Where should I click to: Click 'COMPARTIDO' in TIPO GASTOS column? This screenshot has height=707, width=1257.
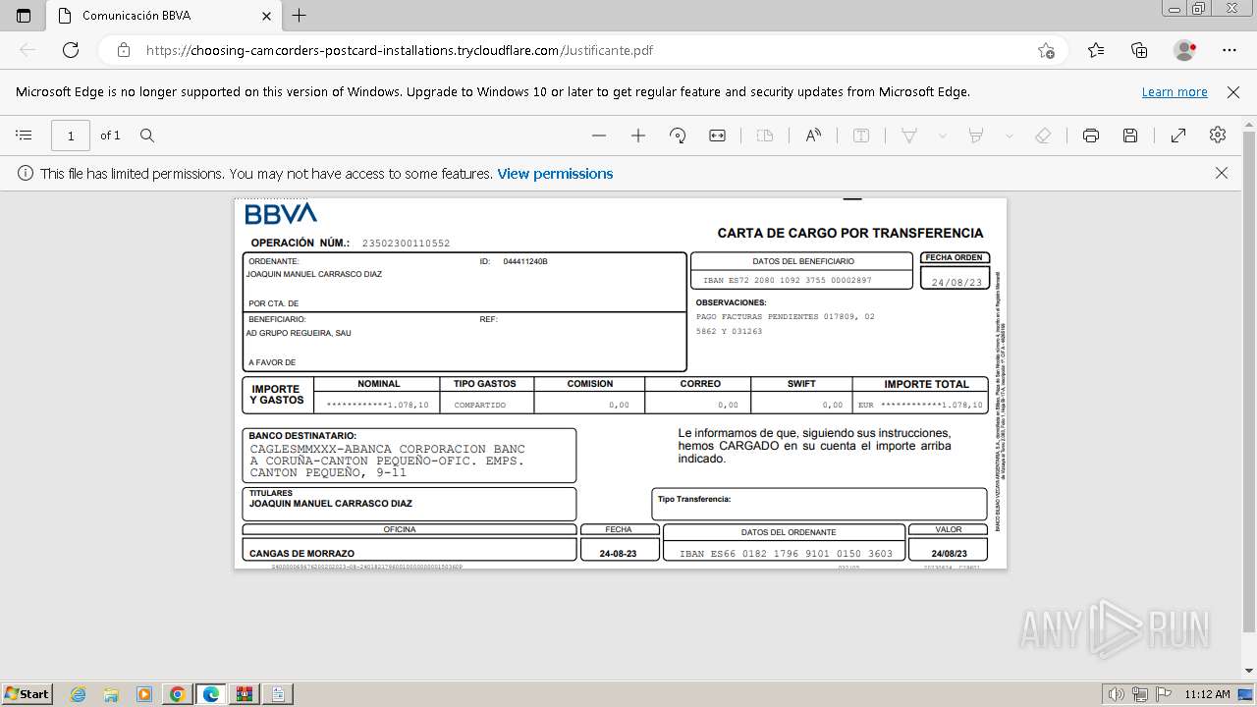(x=480, y=405)
